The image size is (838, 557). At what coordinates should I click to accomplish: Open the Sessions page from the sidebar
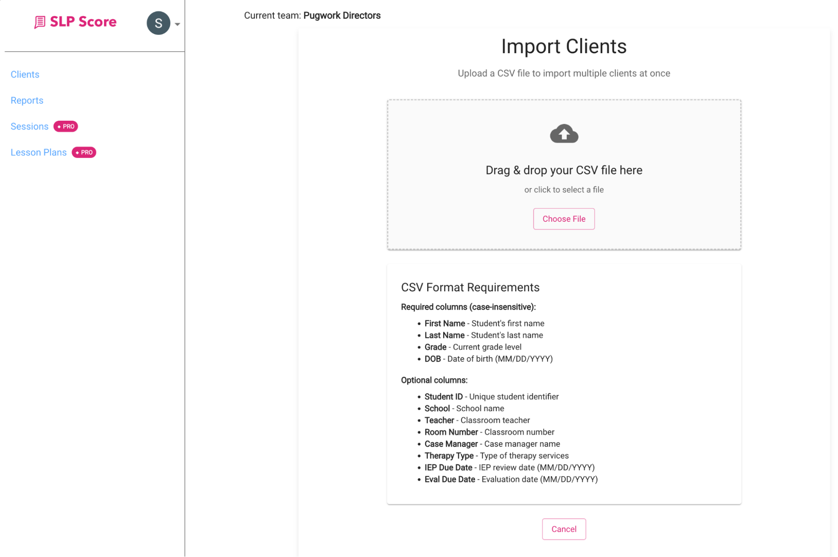[x=29, y=126]
